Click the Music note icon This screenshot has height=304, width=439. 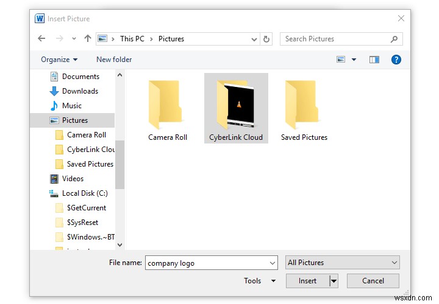click(54, 106)
